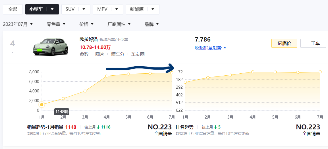Open the 懂车分 link
Screen dimensions: 328x149
point(117,54)
